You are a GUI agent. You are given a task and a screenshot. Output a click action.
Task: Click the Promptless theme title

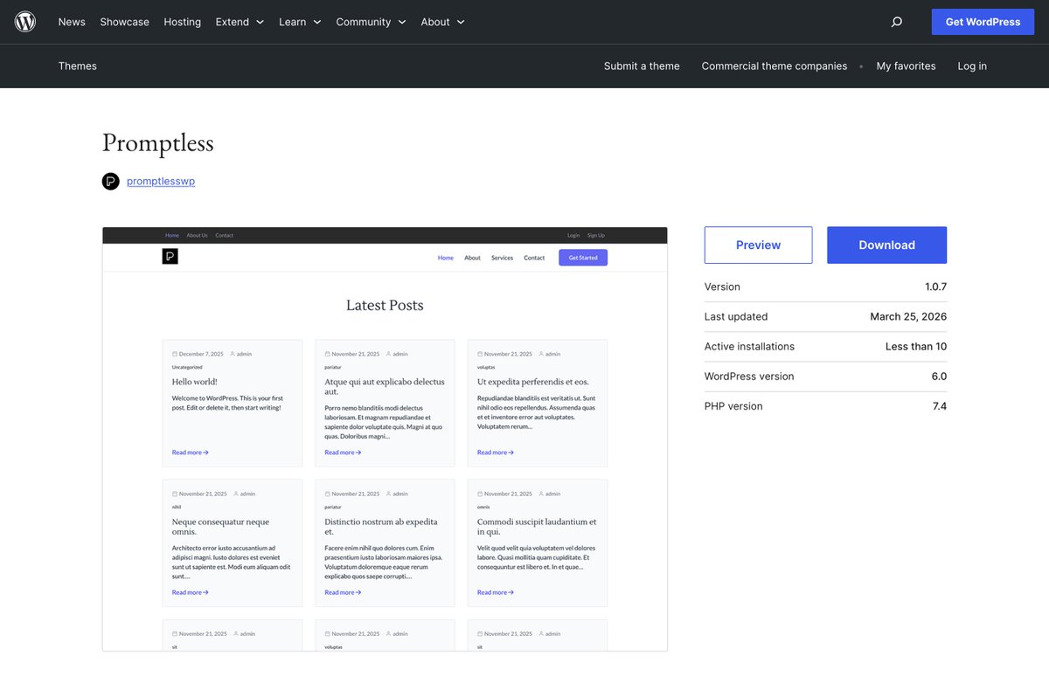pos(158,142)
